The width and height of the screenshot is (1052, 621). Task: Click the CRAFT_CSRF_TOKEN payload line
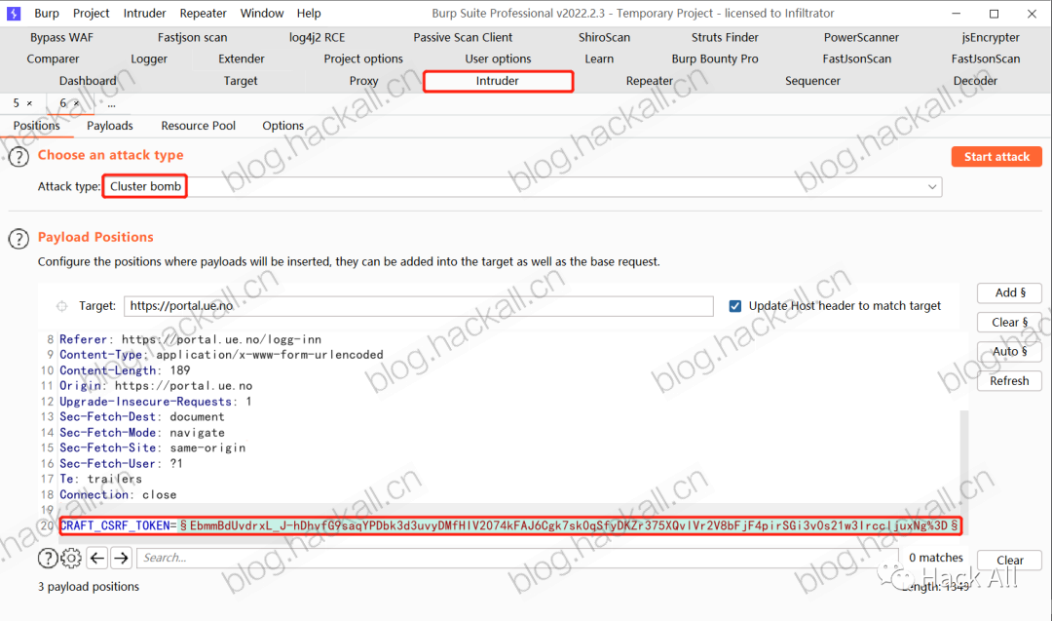(510, 525)
